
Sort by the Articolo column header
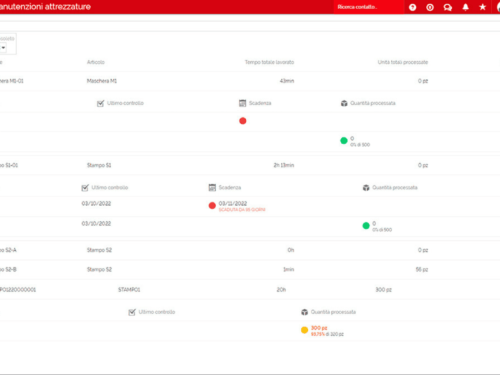click(x=96, y=62)
